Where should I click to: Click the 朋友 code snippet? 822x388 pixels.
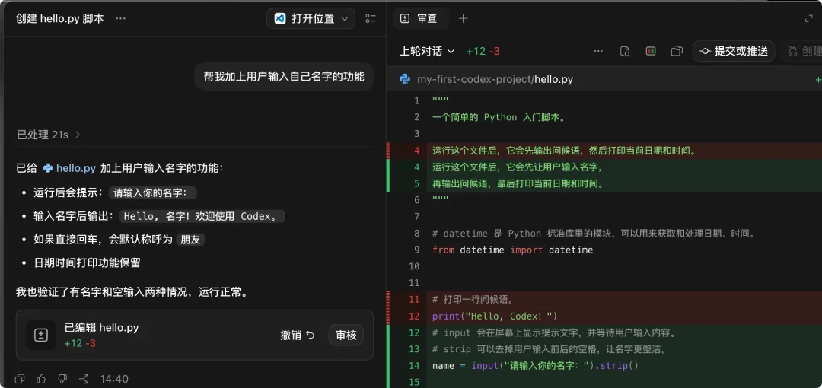tap(190, 240)
